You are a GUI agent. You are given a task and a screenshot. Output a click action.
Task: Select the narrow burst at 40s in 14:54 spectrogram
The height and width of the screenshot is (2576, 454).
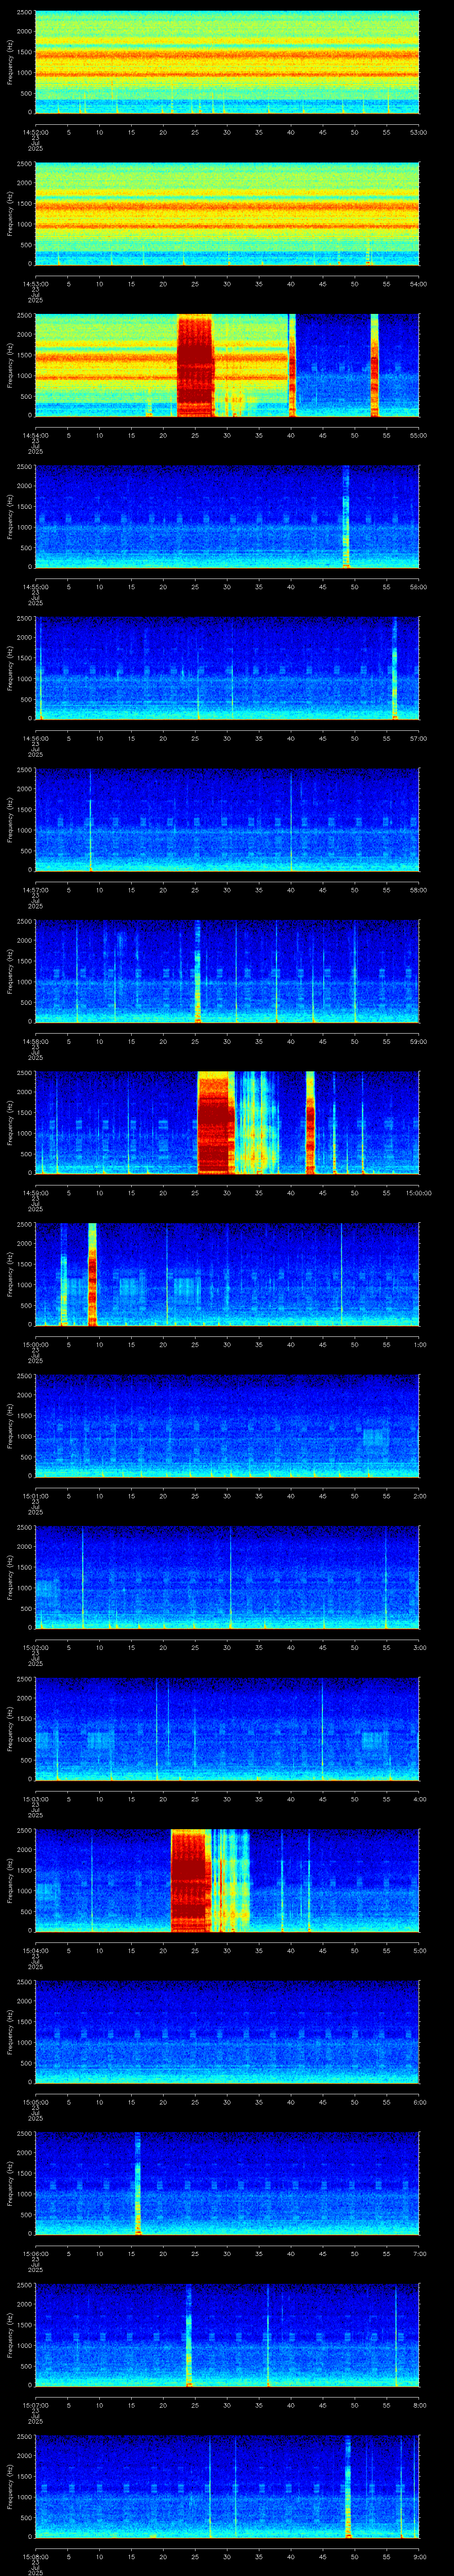(292, 365)
